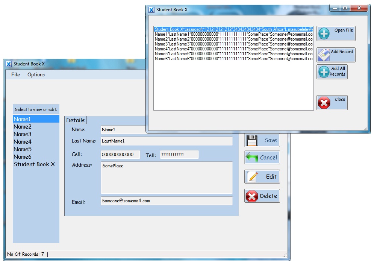Choose Student Book X list entry
The width and height of the screenshot is (371, 261).
tap(34, 164)
